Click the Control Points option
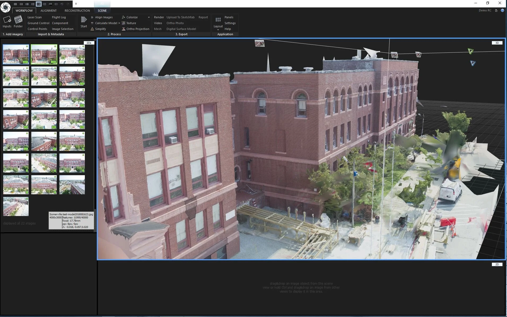Viewport: 507px width, 317px height. [x=37, y=29]
